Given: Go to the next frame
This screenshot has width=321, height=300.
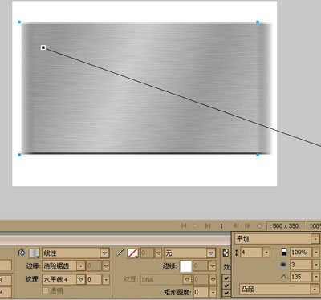Looking at the screenshot, I should (247, 225).
